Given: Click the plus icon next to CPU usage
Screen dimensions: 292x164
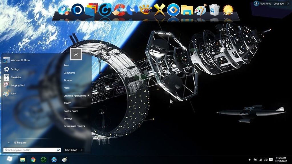Looking at the screenshot, I should click(289, 3).
